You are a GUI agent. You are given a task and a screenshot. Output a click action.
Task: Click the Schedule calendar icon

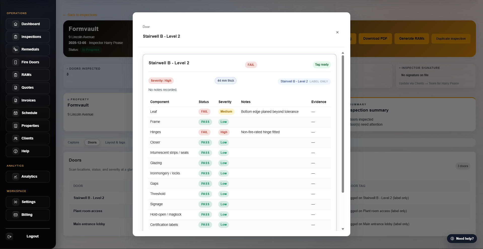16,113
